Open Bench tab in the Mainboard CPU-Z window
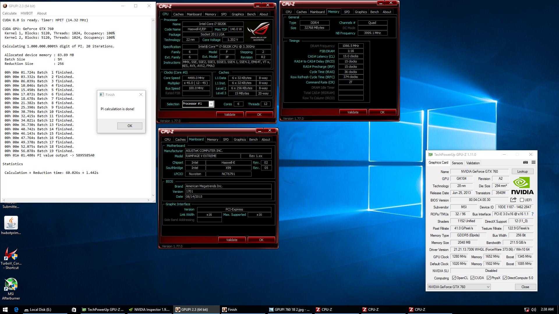559x314 pixels. [x=253, y=140]
